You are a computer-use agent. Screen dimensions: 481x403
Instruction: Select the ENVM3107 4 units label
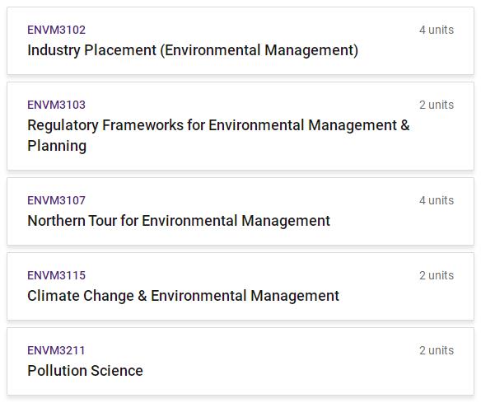(437, 200)
